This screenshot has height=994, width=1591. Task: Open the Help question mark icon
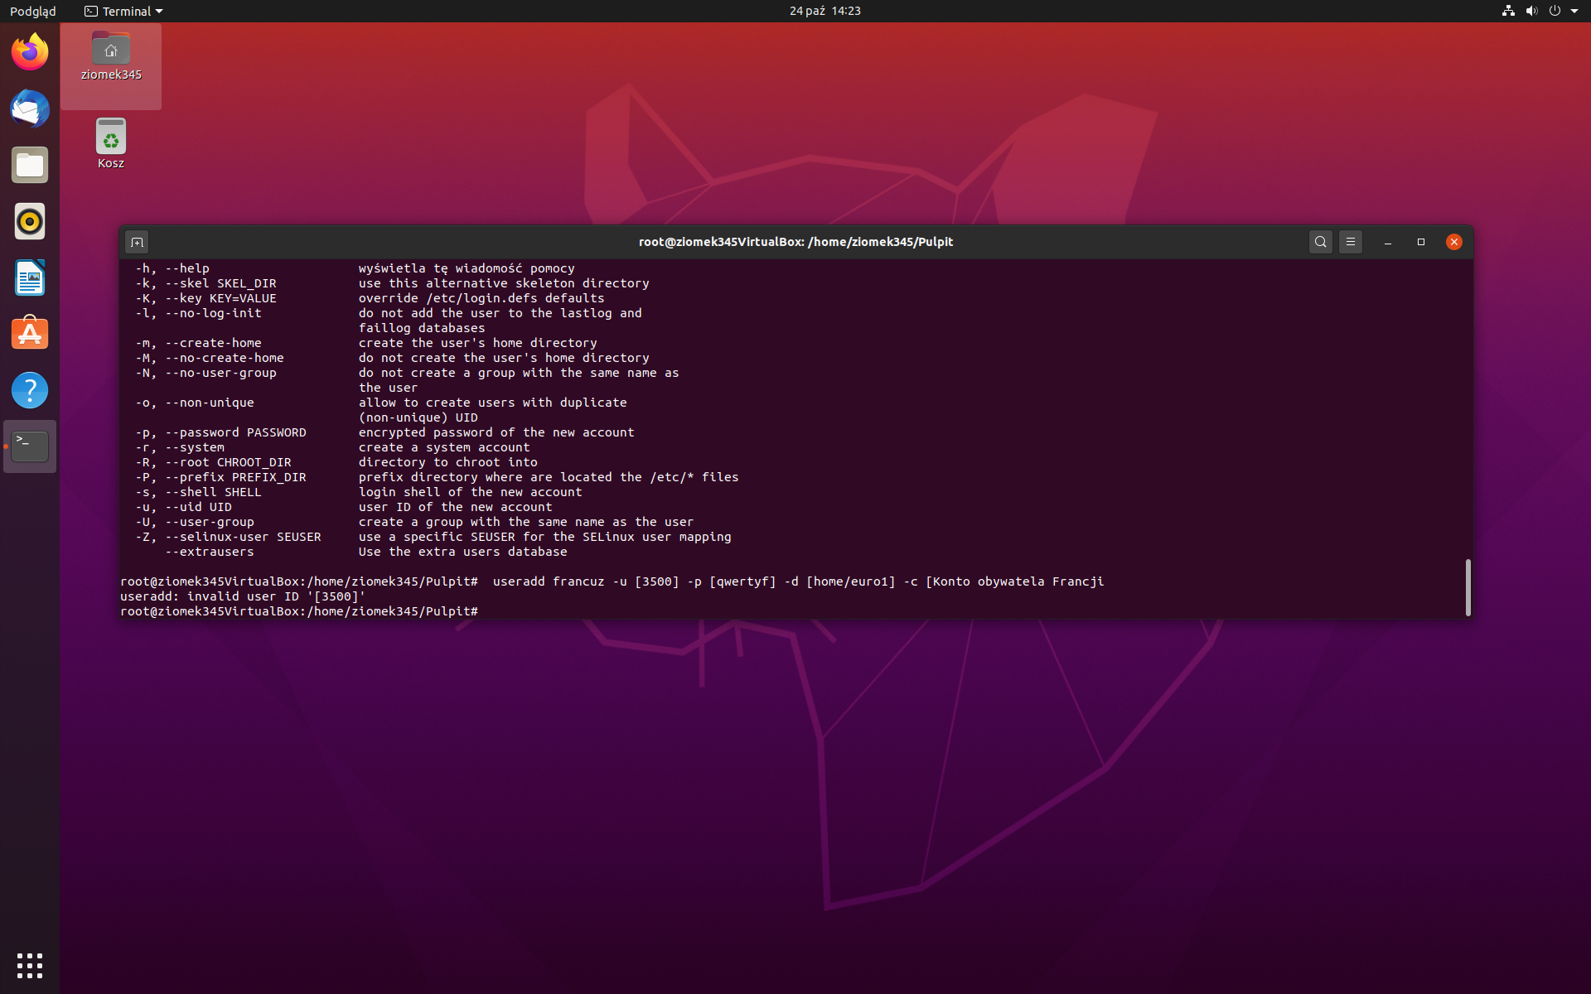(30, 390)
